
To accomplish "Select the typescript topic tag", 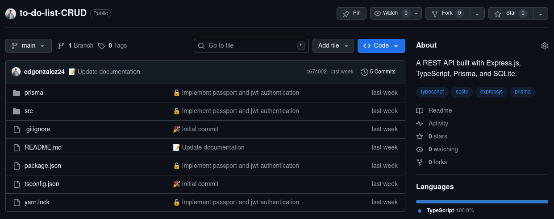I will pos(432,92).
